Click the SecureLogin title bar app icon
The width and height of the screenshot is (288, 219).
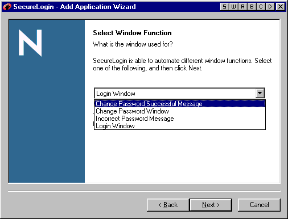click(x=7, y=7)
